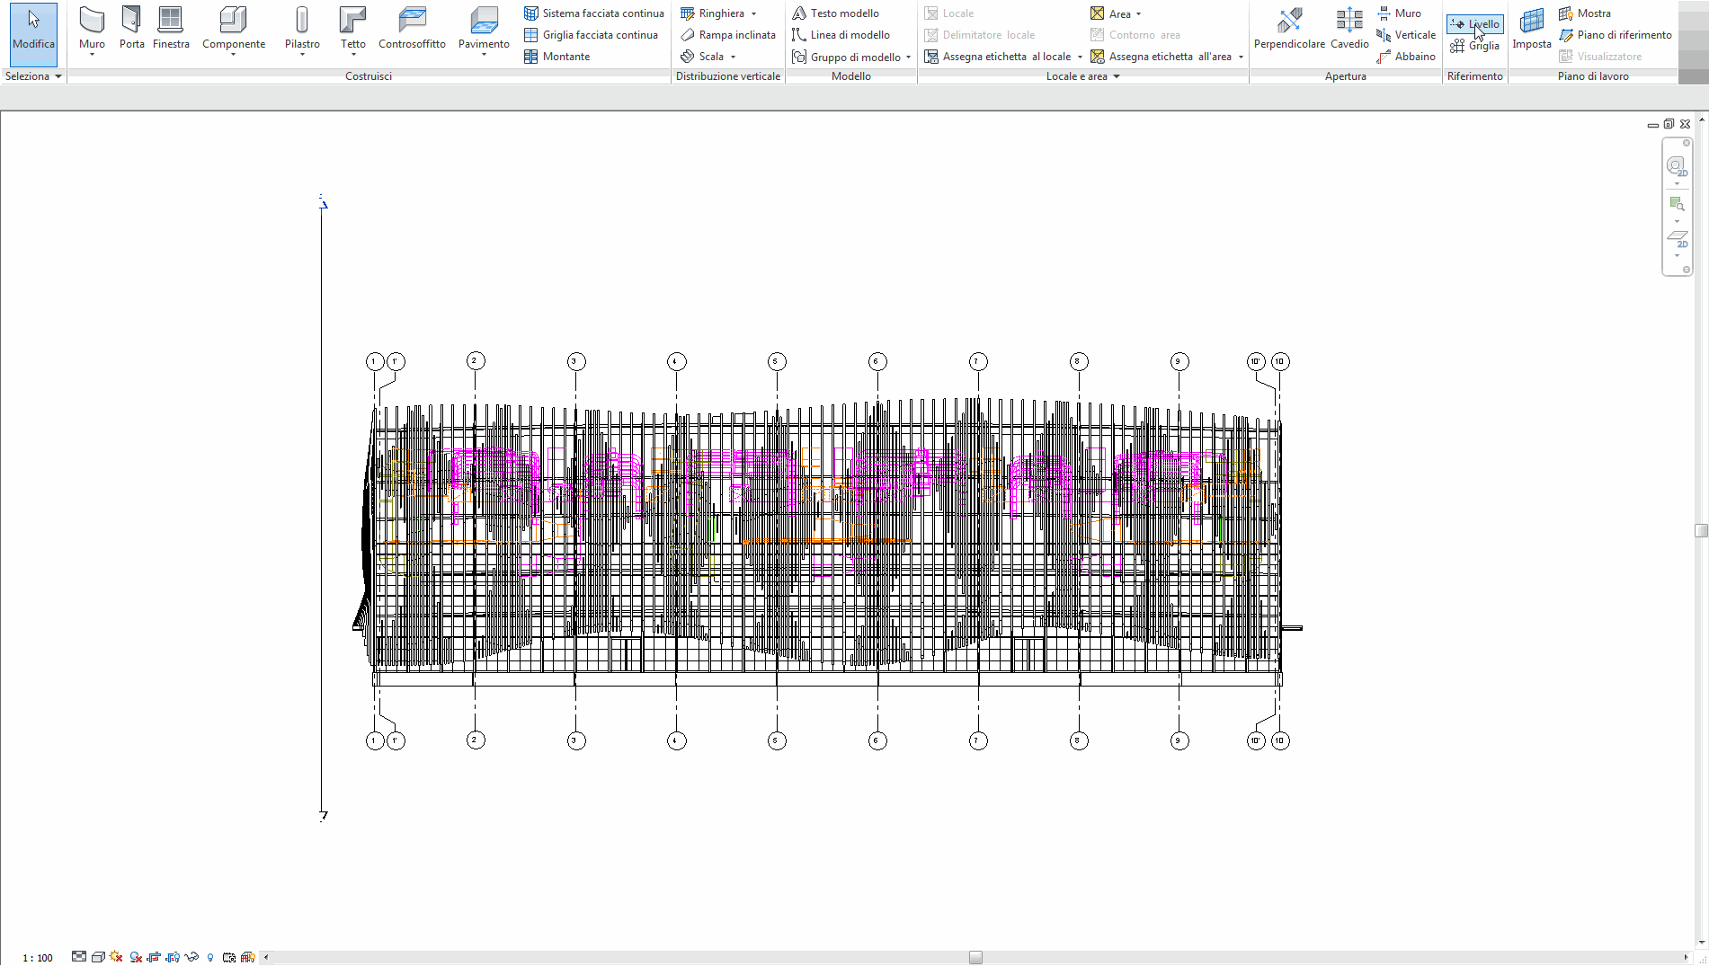Select the Pavimento tool

(x=483, y=27)
